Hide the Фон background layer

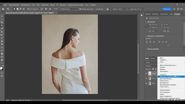(x=146, y=83)
